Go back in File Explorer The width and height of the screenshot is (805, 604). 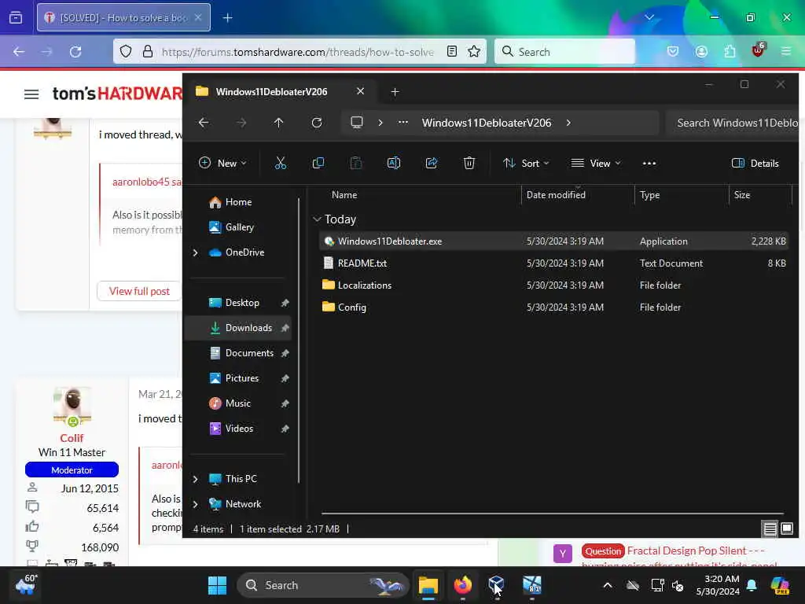click(x=204, y=123)
